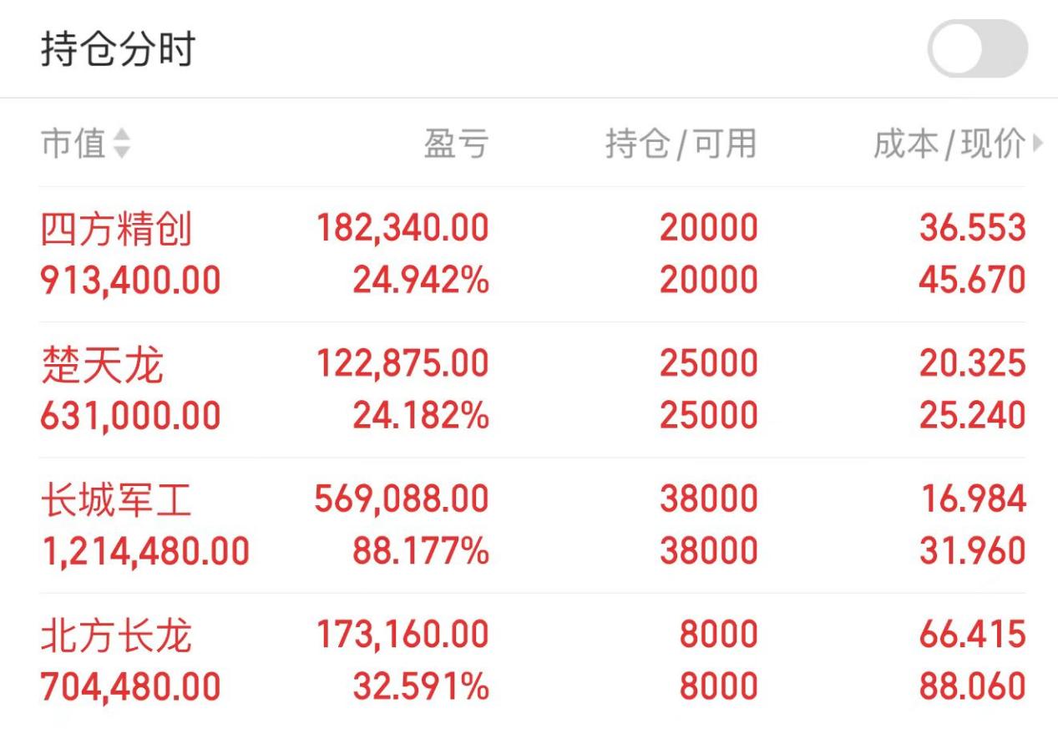Click the 盈亏 column header
This screenshot has width=1058, height=729.
click(455, 144)
